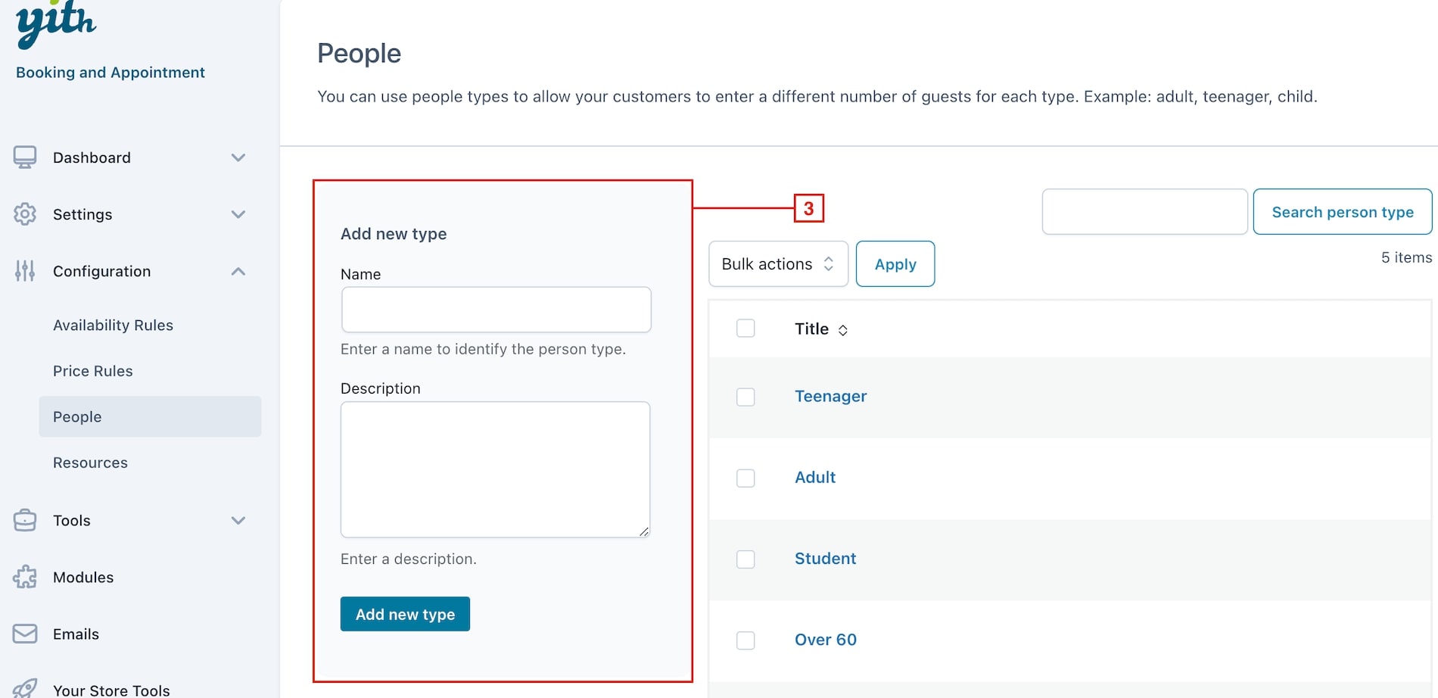Click the Settings gear icon
Viewport: 1438px width, 698px height.
tap(25, 214)
